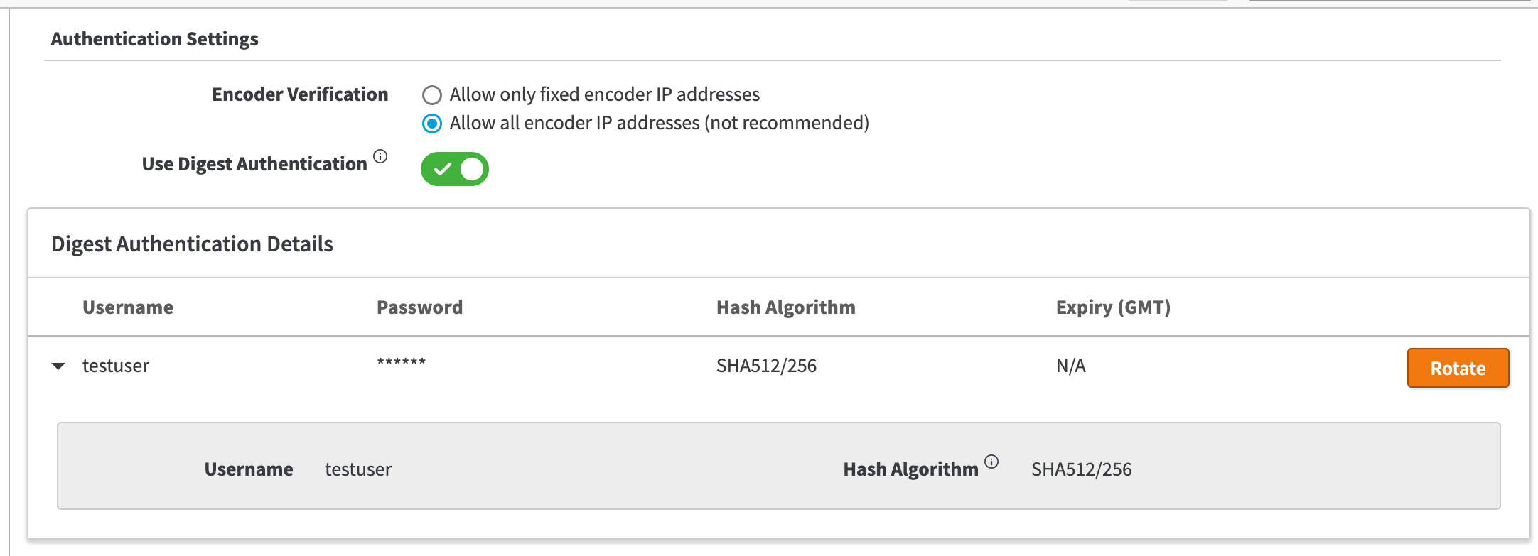This screenshot has height=556, width=1538.
Task: Click SHA512/256 value in the table row
Action: [766, 366]
